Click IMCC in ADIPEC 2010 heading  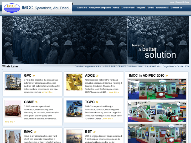point(147,76)
